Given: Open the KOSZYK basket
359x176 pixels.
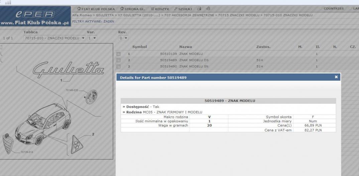Looking at the screenshot, I should point(160,9).
